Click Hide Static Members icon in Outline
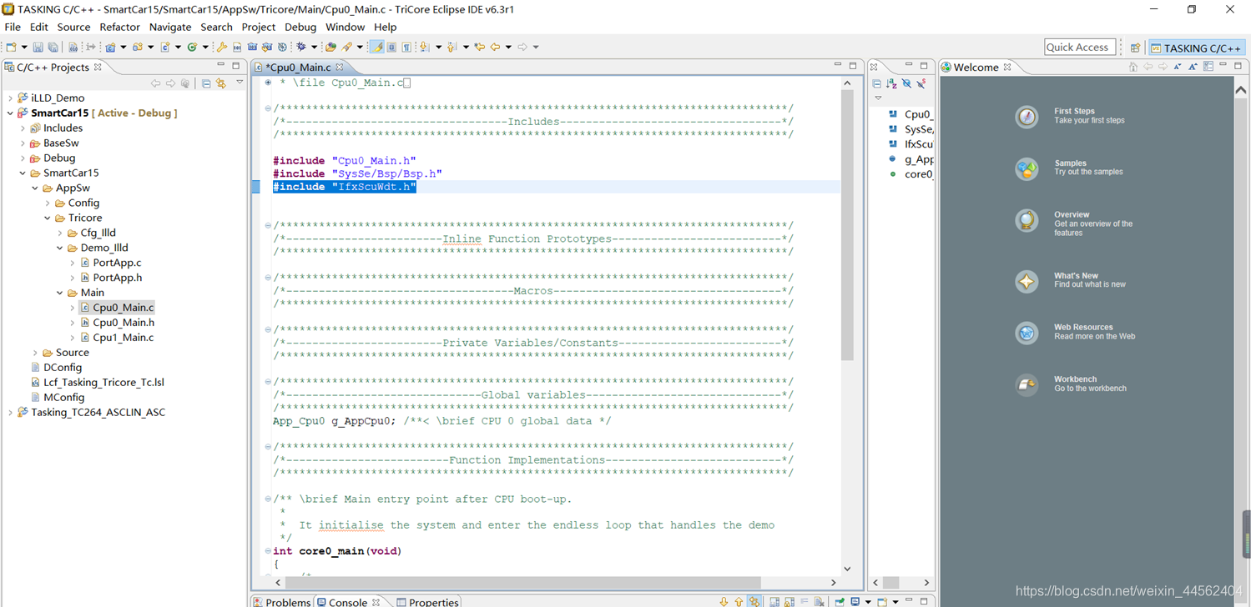Image resolution: width=1251 pixels, height=607 pixels. [921, 83]
